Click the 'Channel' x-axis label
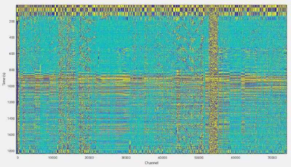291x167 pixels. pyautogui.click(x=151, y=163)
